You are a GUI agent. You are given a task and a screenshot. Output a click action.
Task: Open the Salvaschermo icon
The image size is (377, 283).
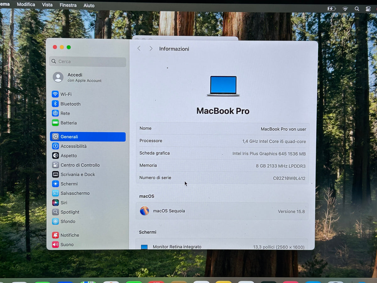click(55, 193)
